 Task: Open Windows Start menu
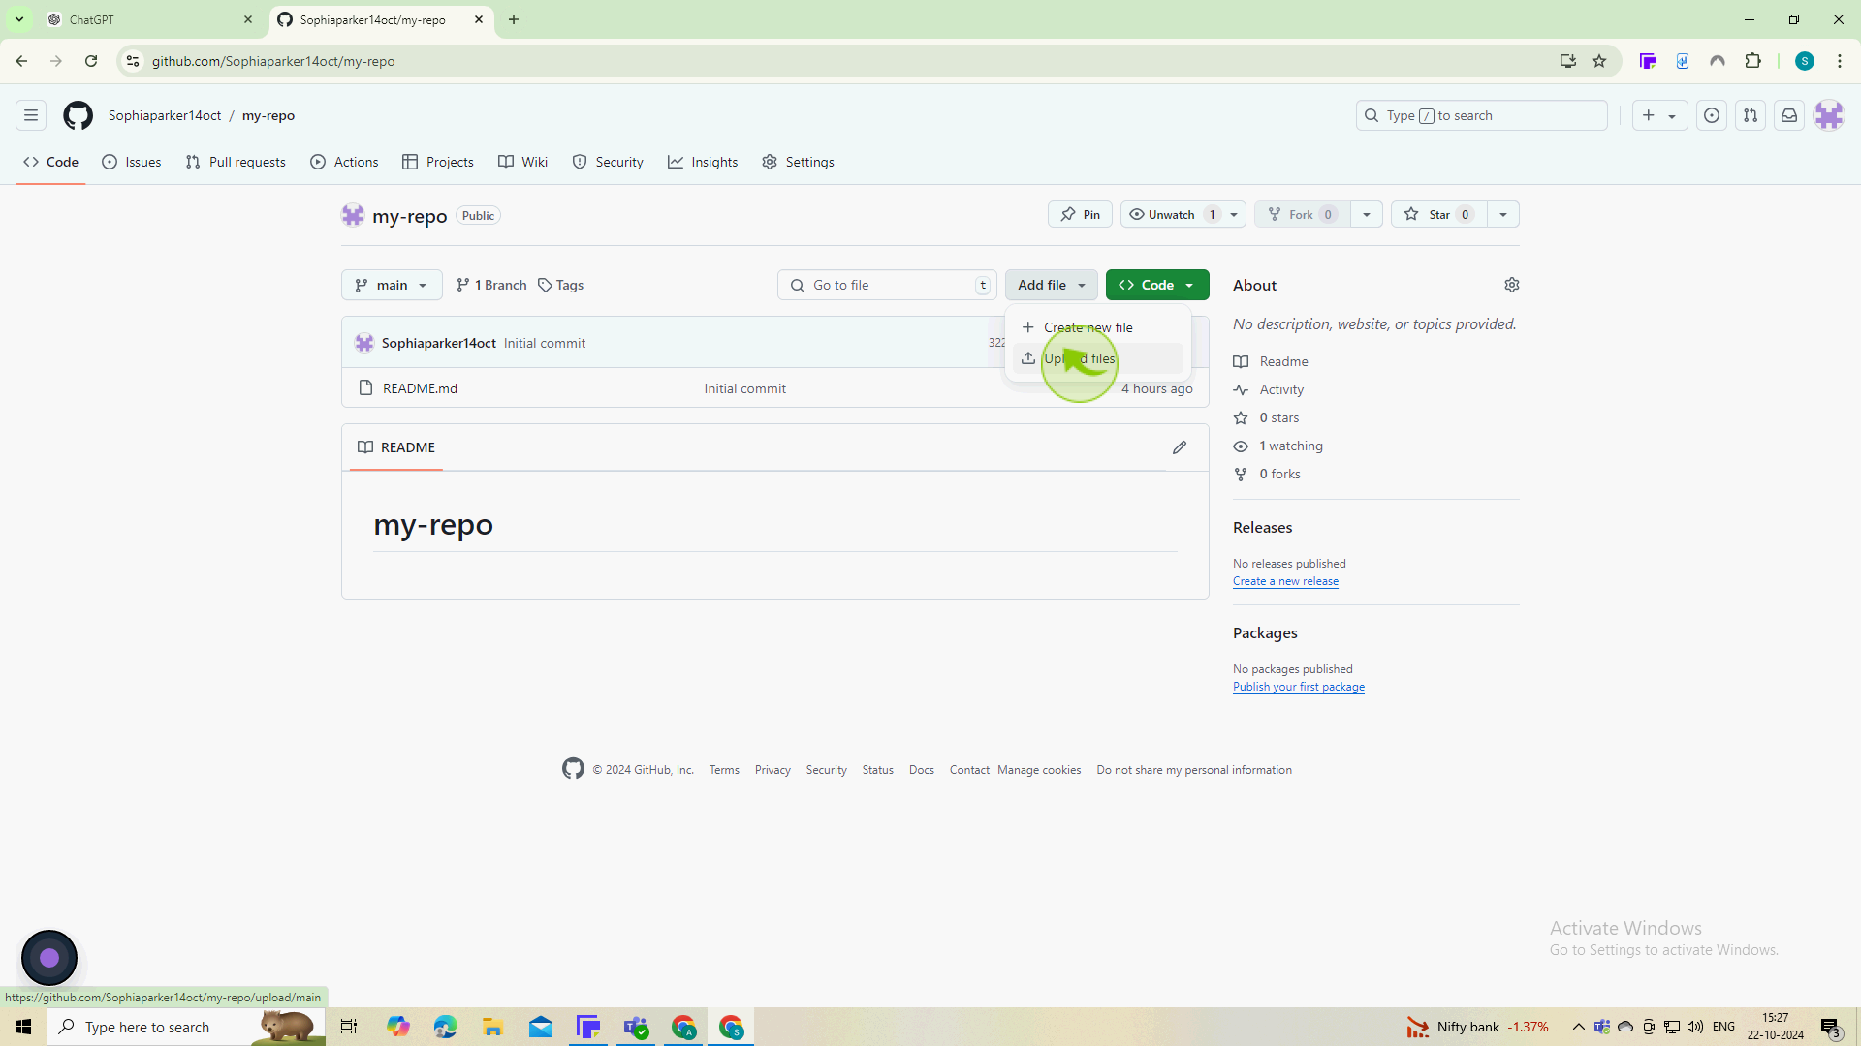23,1027
